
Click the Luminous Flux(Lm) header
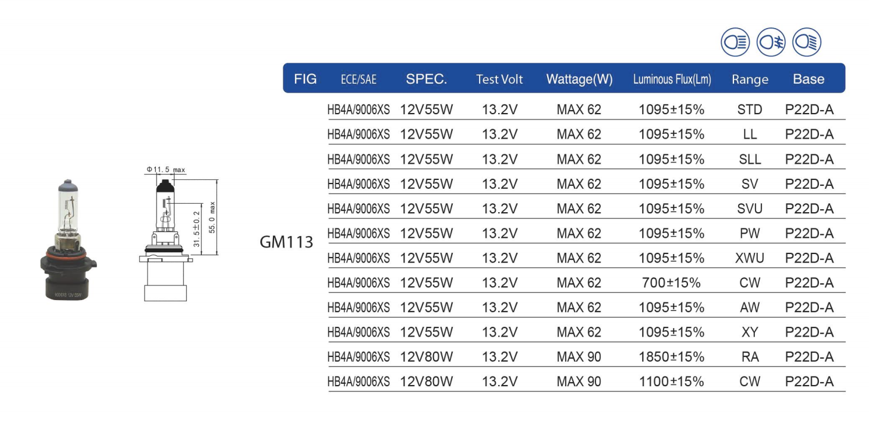672,80
